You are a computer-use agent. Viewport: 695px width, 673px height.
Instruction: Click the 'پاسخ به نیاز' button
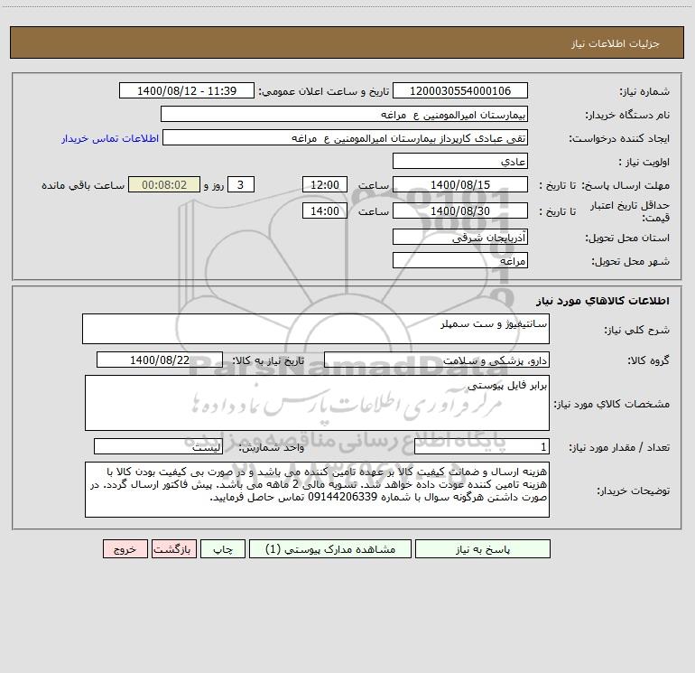tap(482, 549)
